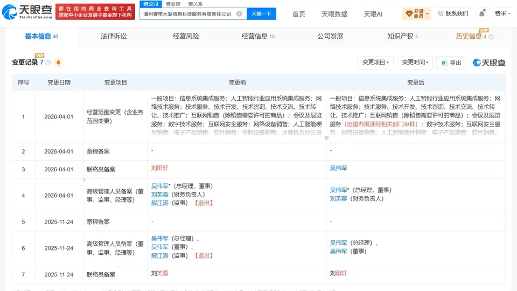Open 吴伟军 董事 link in row 6 变更后
The width and height of the screenshot is (517, 291).
point(338,252)
